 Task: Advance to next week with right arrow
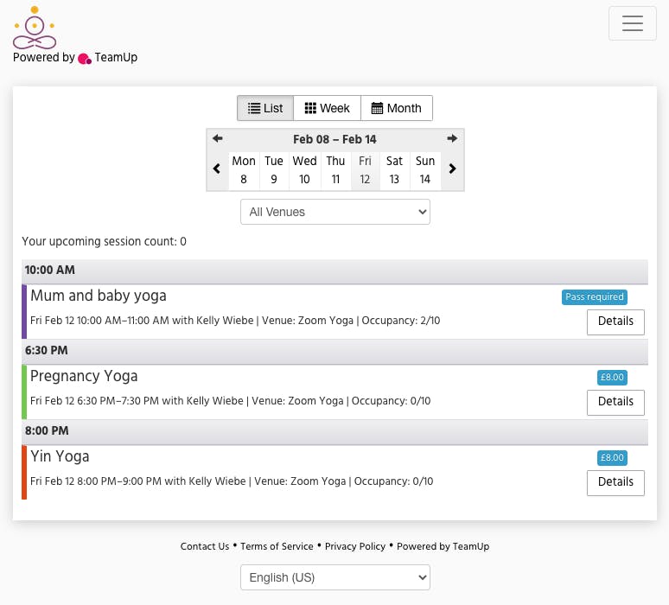click(x=452, y=138)
